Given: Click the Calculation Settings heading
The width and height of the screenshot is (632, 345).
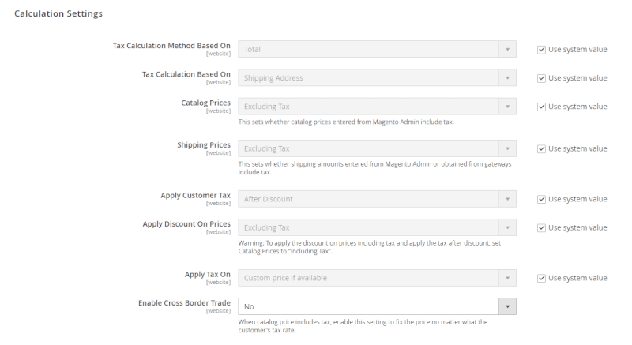Looking at the screenshot, I should (x=58, y=13).
